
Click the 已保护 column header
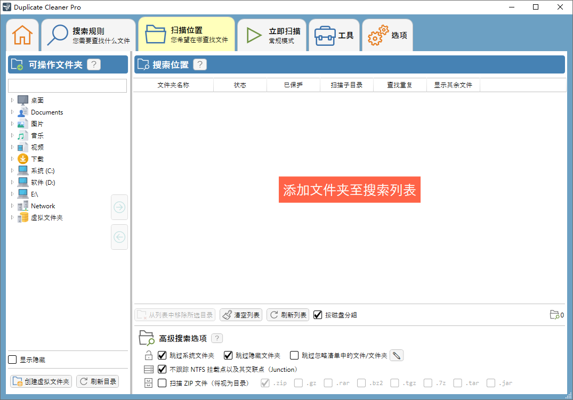(294, 85)
